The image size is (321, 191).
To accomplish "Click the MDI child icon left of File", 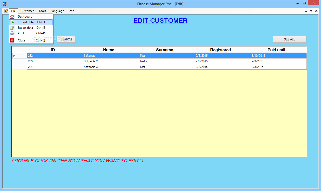I will (x=6, y=11).
